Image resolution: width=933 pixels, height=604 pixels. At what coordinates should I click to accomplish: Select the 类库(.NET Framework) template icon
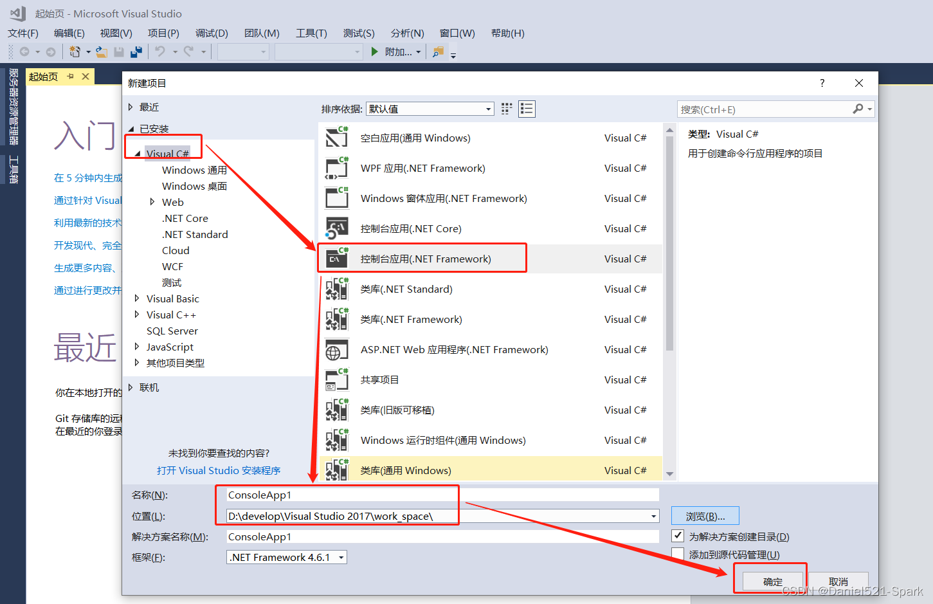click(337, 318)
